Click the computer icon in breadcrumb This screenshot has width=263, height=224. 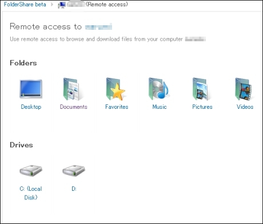click(62, 5)
